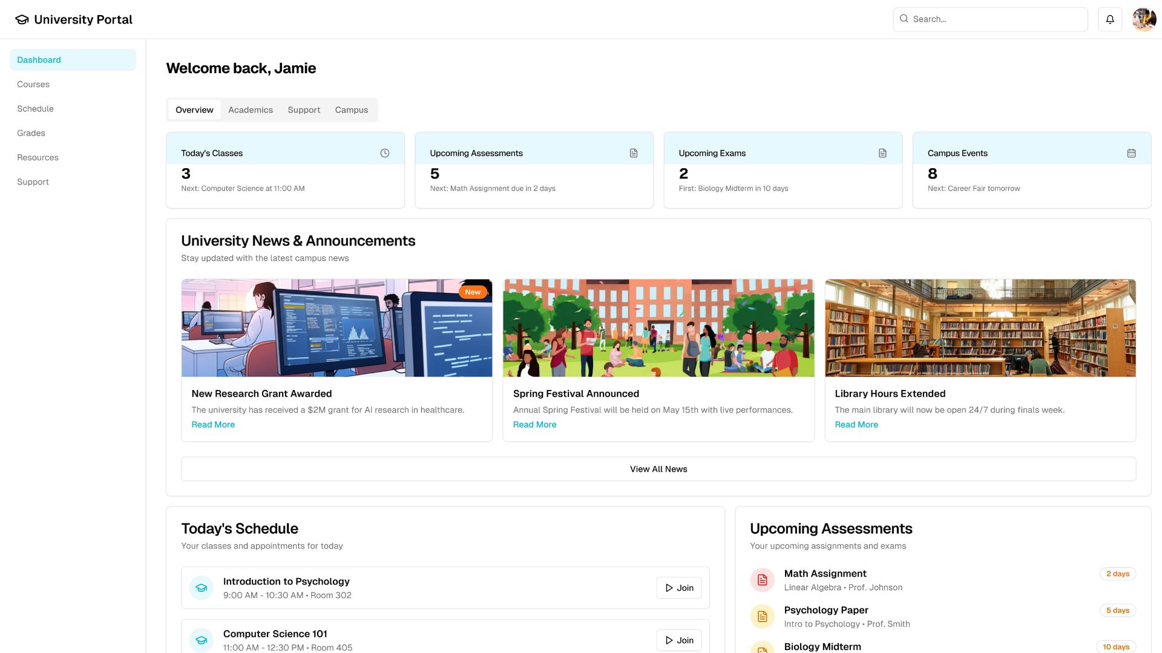The height and width of the screenshot is (653, 1162).
Task: Click 'Next: Computer Science at 11:00 AM' text
Action: pyautogui.click(x=243, y=189)
